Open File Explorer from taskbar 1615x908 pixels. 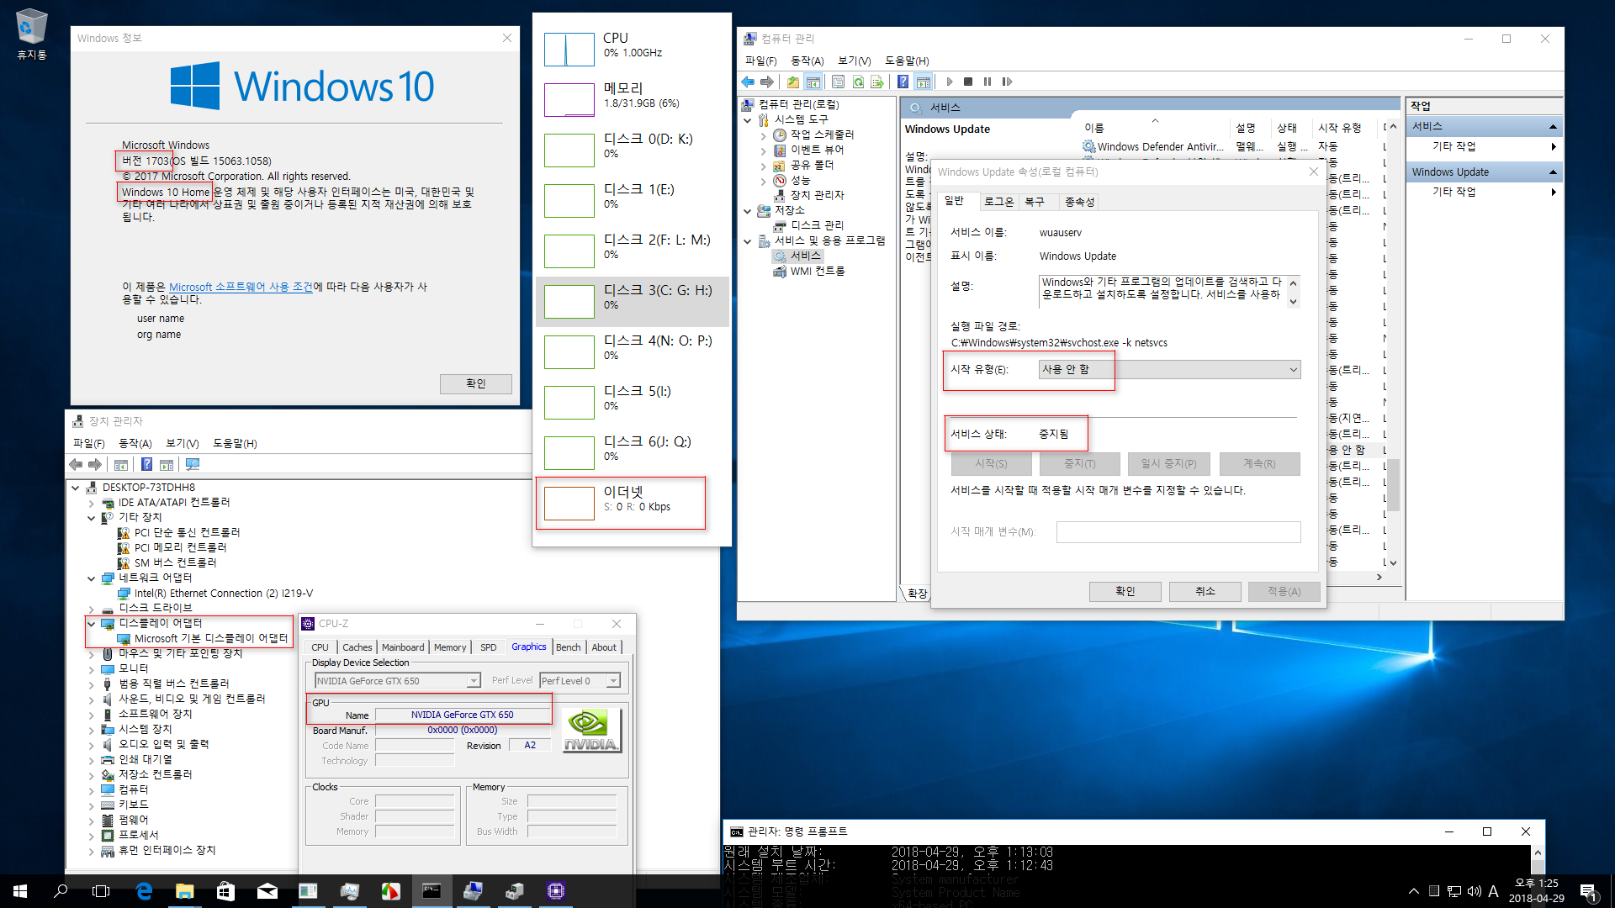click(185, 891)
